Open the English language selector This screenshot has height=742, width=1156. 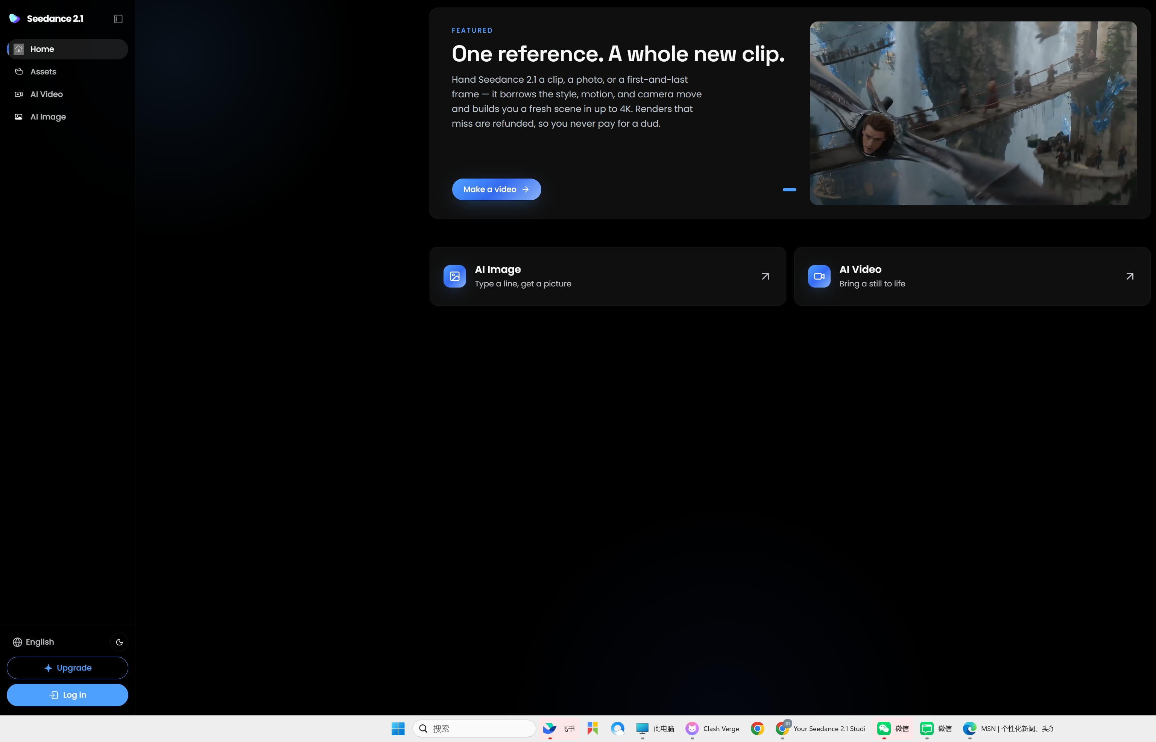click(x=34, y=642)
